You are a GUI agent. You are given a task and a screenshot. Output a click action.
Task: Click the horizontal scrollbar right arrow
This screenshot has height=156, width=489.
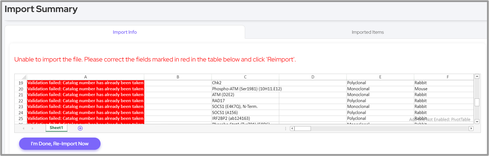[x=471, y=128]
